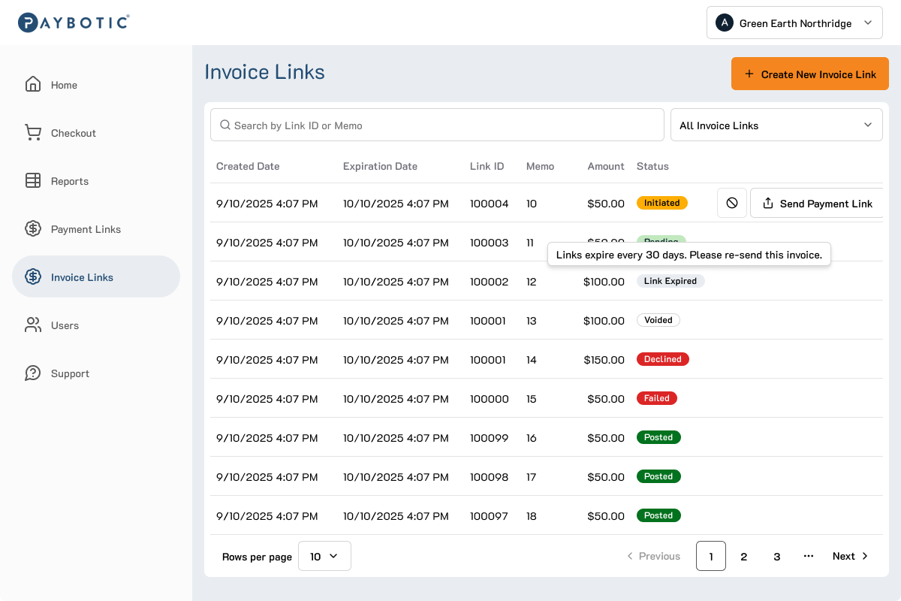Click the Users people icon
Viewport: 901px width, 601px height.
click(33, 325)
